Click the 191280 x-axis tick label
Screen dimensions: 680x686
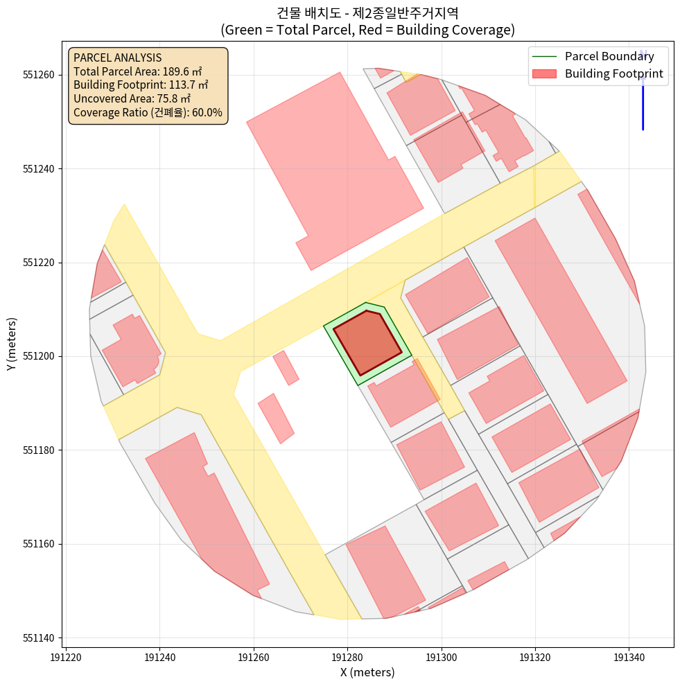coord(347,656)
